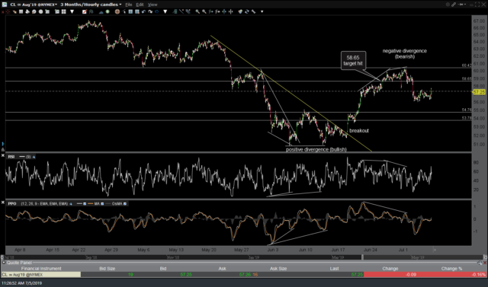The height and width of the screenshot is (287, 488).
Task: Expand small dropdown arrow at toolbar end
Action: 262,11
